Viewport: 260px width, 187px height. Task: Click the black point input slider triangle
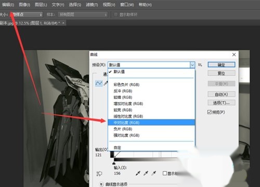(x=114, y=163)
